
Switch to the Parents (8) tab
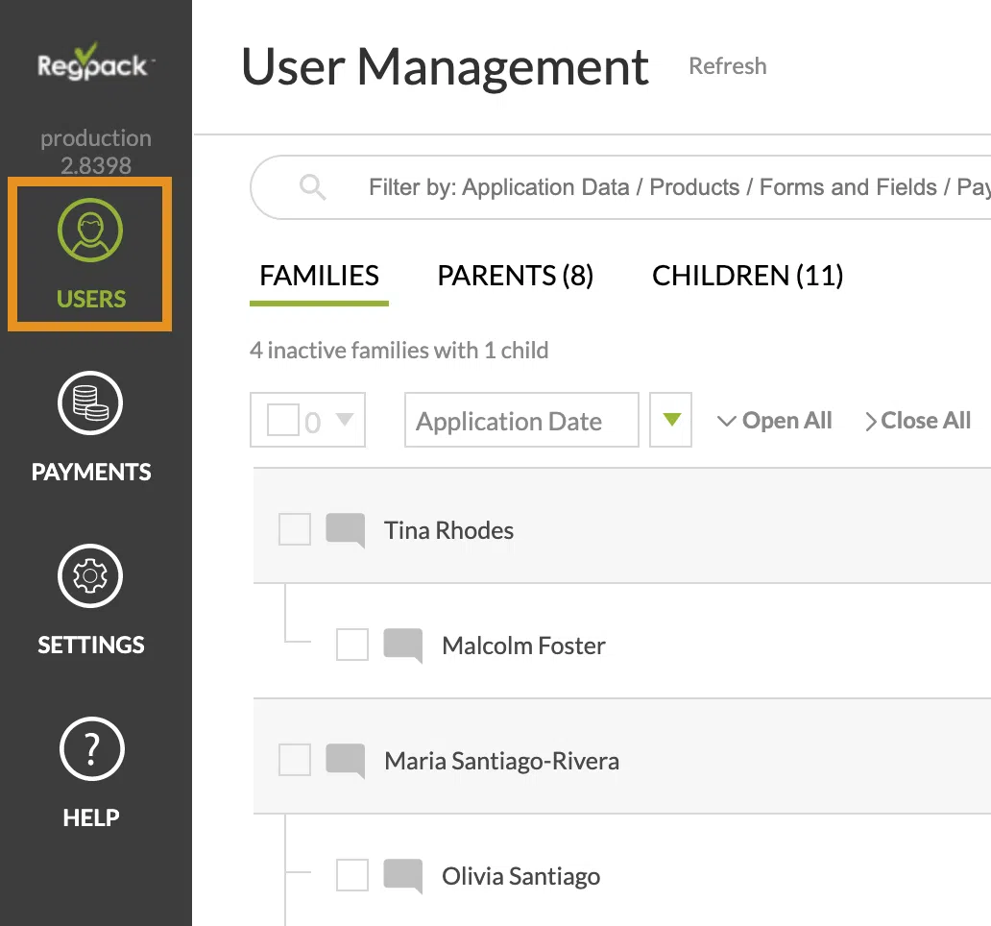pos(515,277)
